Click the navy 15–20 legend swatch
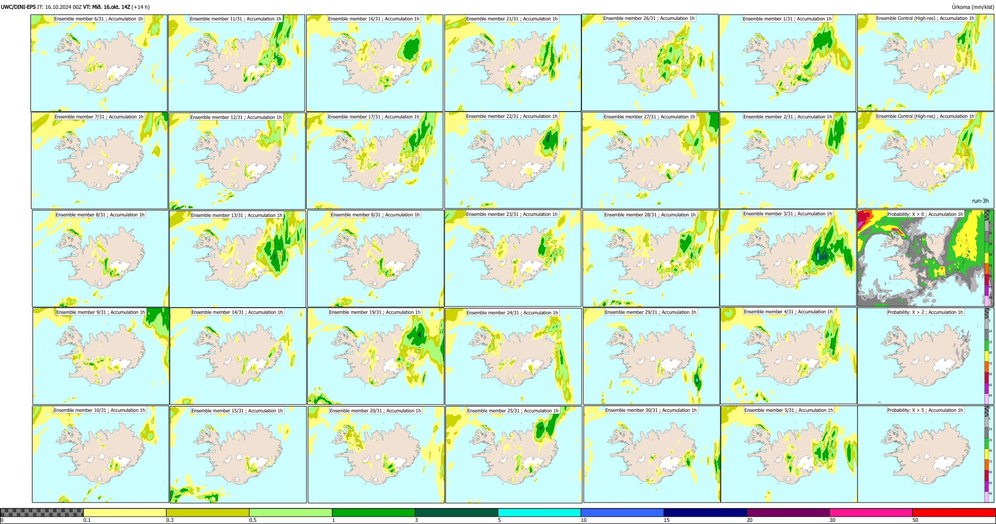 [x=705, y=512]
